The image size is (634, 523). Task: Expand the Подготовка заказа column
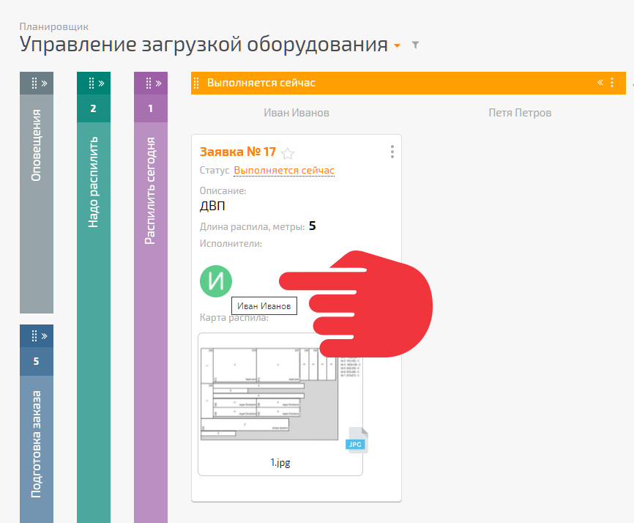click(44, 335)
